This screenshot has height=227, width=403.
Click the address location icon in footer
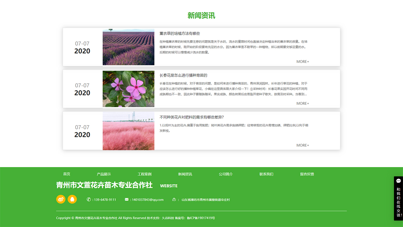tap(174, 200)
